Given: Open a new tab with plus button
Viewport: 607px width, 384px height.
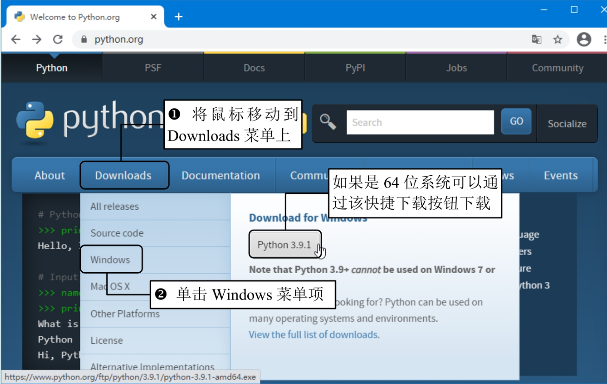Looking at the screenshot, I should 179,17.
